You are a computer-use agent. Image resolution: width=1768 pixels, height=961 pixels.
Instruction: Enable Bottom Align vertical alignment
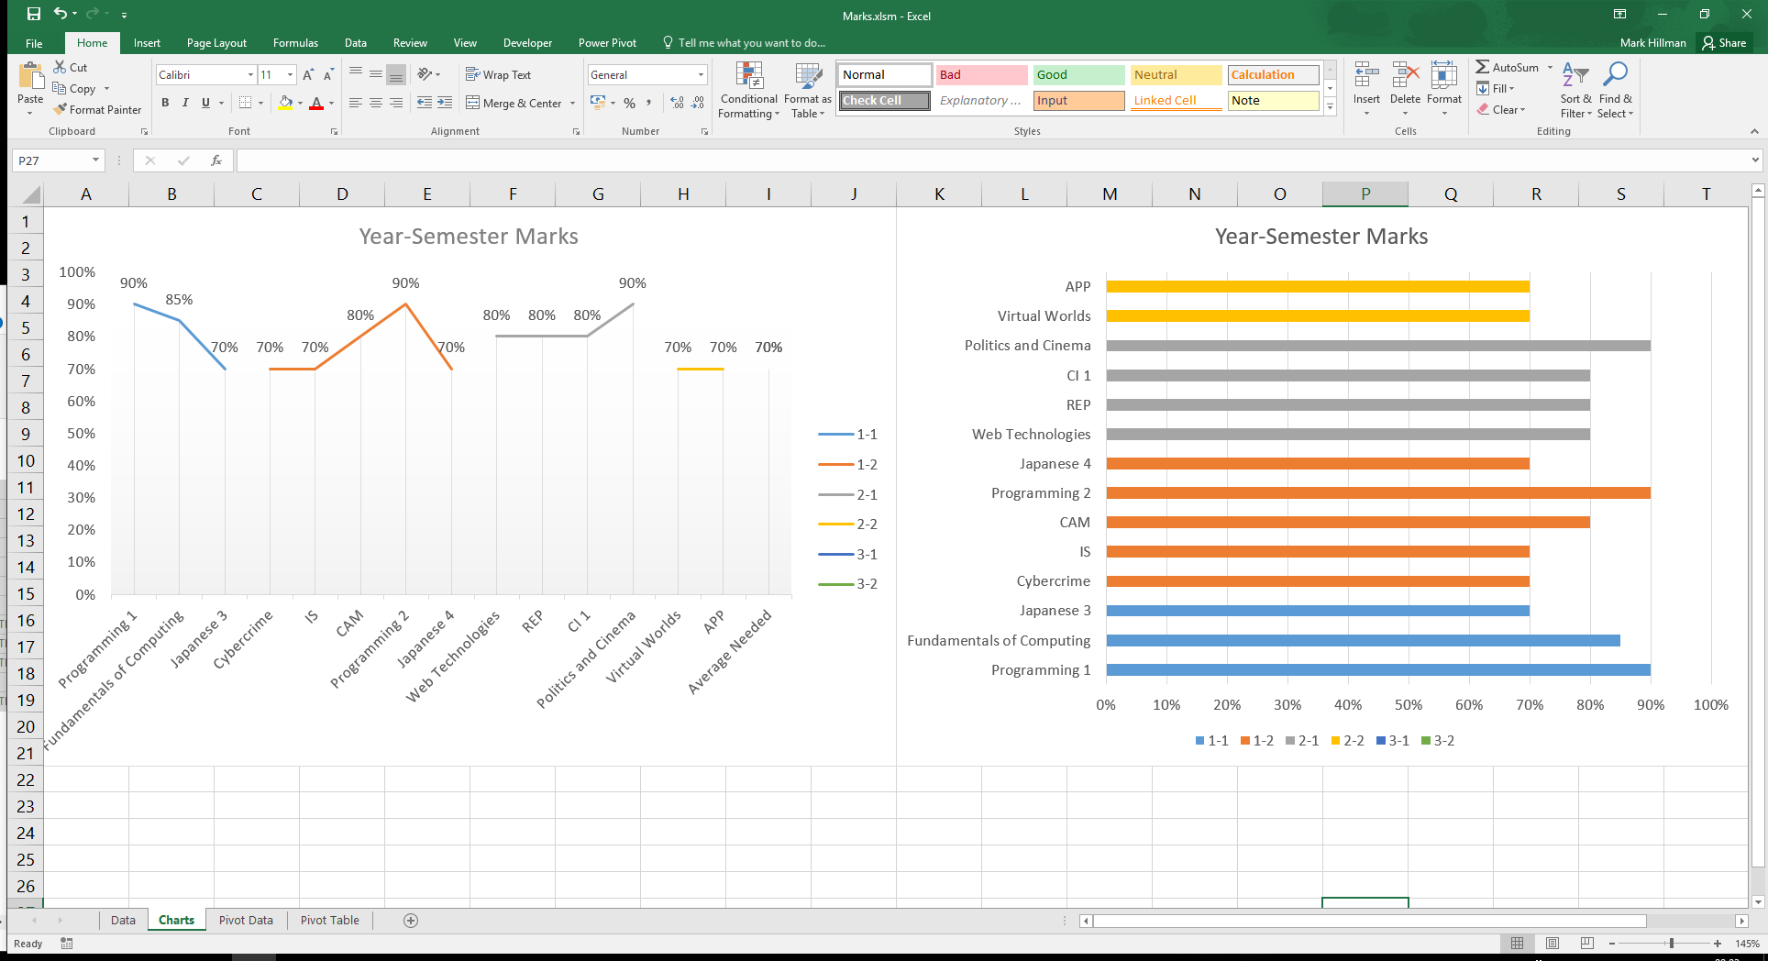[x=395, y=74]
